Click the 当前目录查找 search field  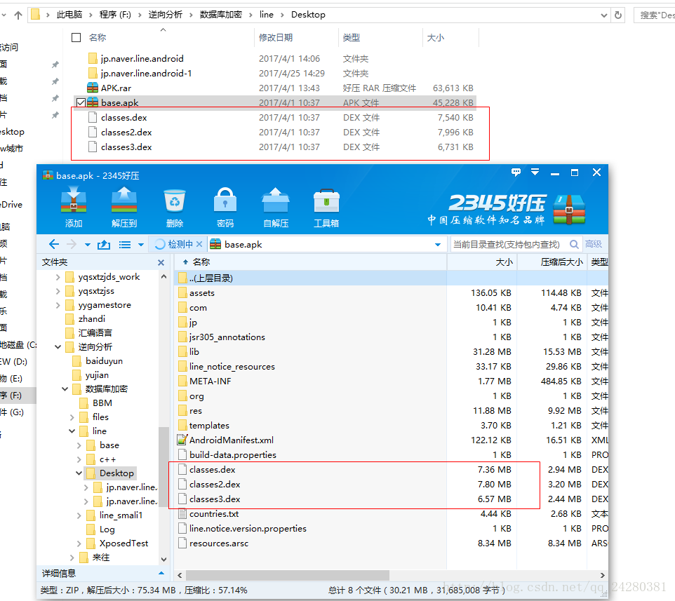pyautogui.click(x=508, y=244)
